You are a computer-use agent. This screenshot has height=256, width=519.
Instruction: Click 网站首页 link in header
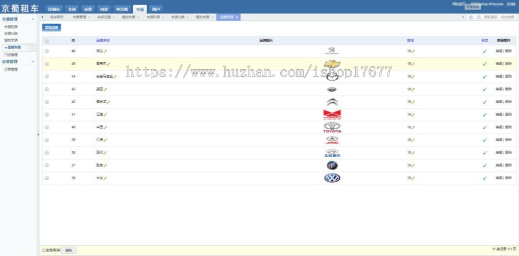[458, 4]
